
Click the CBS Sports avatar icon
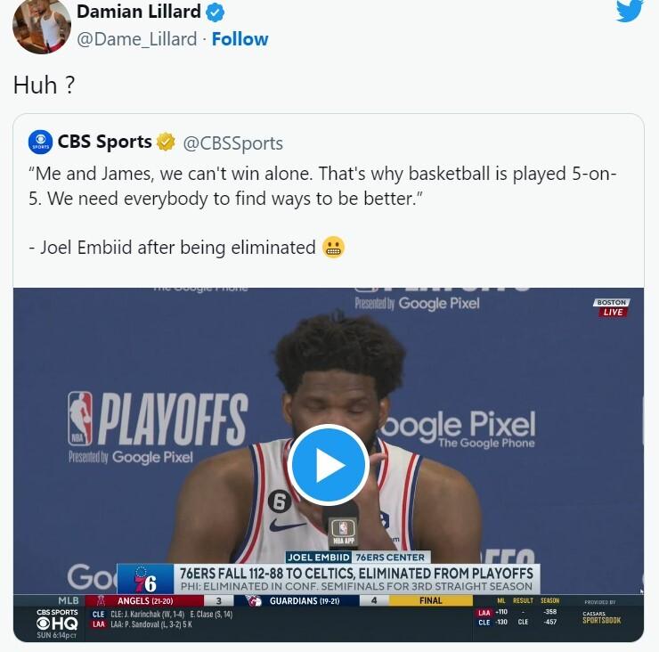pos(40,143)
